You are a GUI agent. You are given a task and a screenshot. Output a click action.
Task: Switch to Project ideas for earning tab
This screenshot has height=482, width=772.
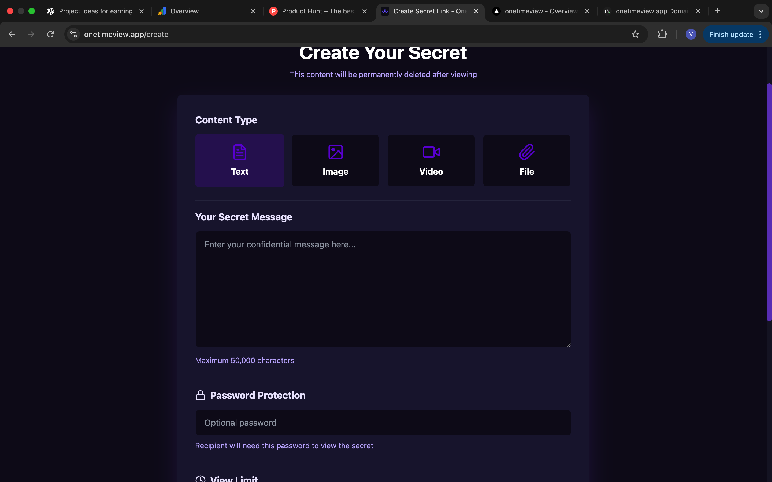coord(95,11)
